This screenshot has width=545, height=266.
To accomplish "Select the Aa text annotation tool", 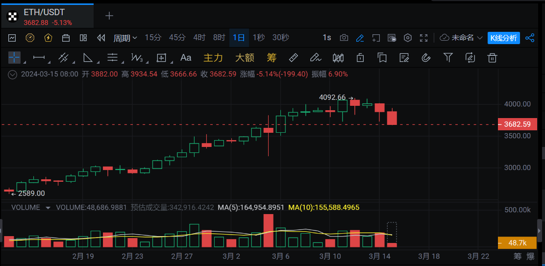I will coord(186,58).
